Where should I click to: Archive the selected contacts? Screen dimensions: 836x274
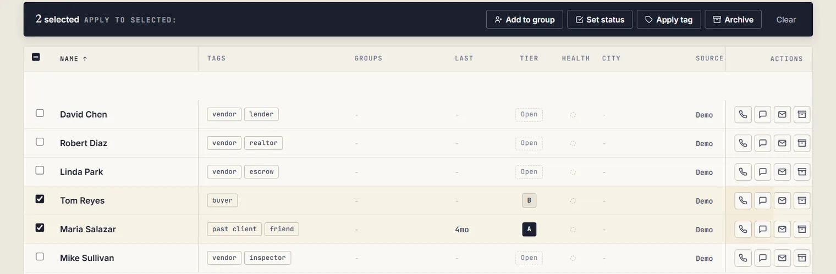point(733,19)
